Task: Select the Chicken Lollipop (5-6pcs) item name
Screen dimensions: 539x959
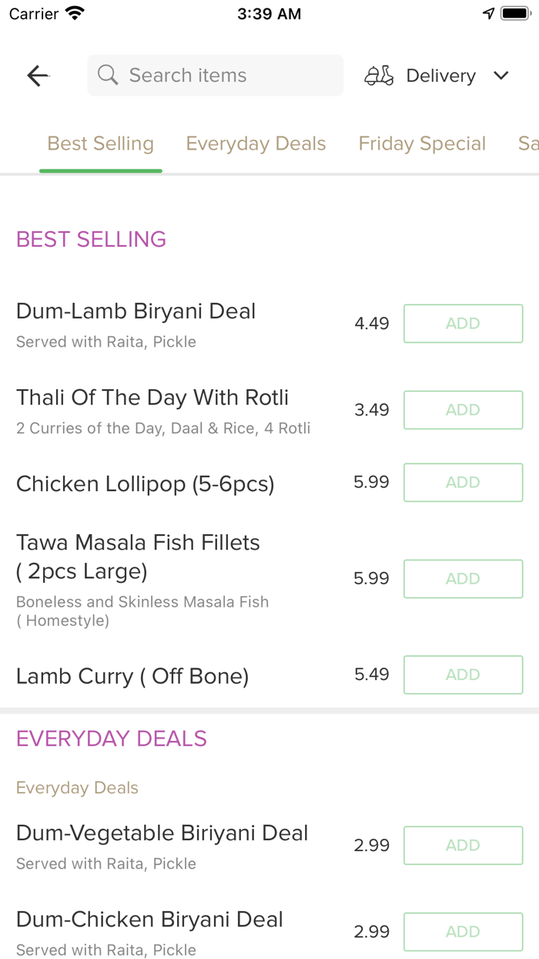Action: [x=146, y=484]
